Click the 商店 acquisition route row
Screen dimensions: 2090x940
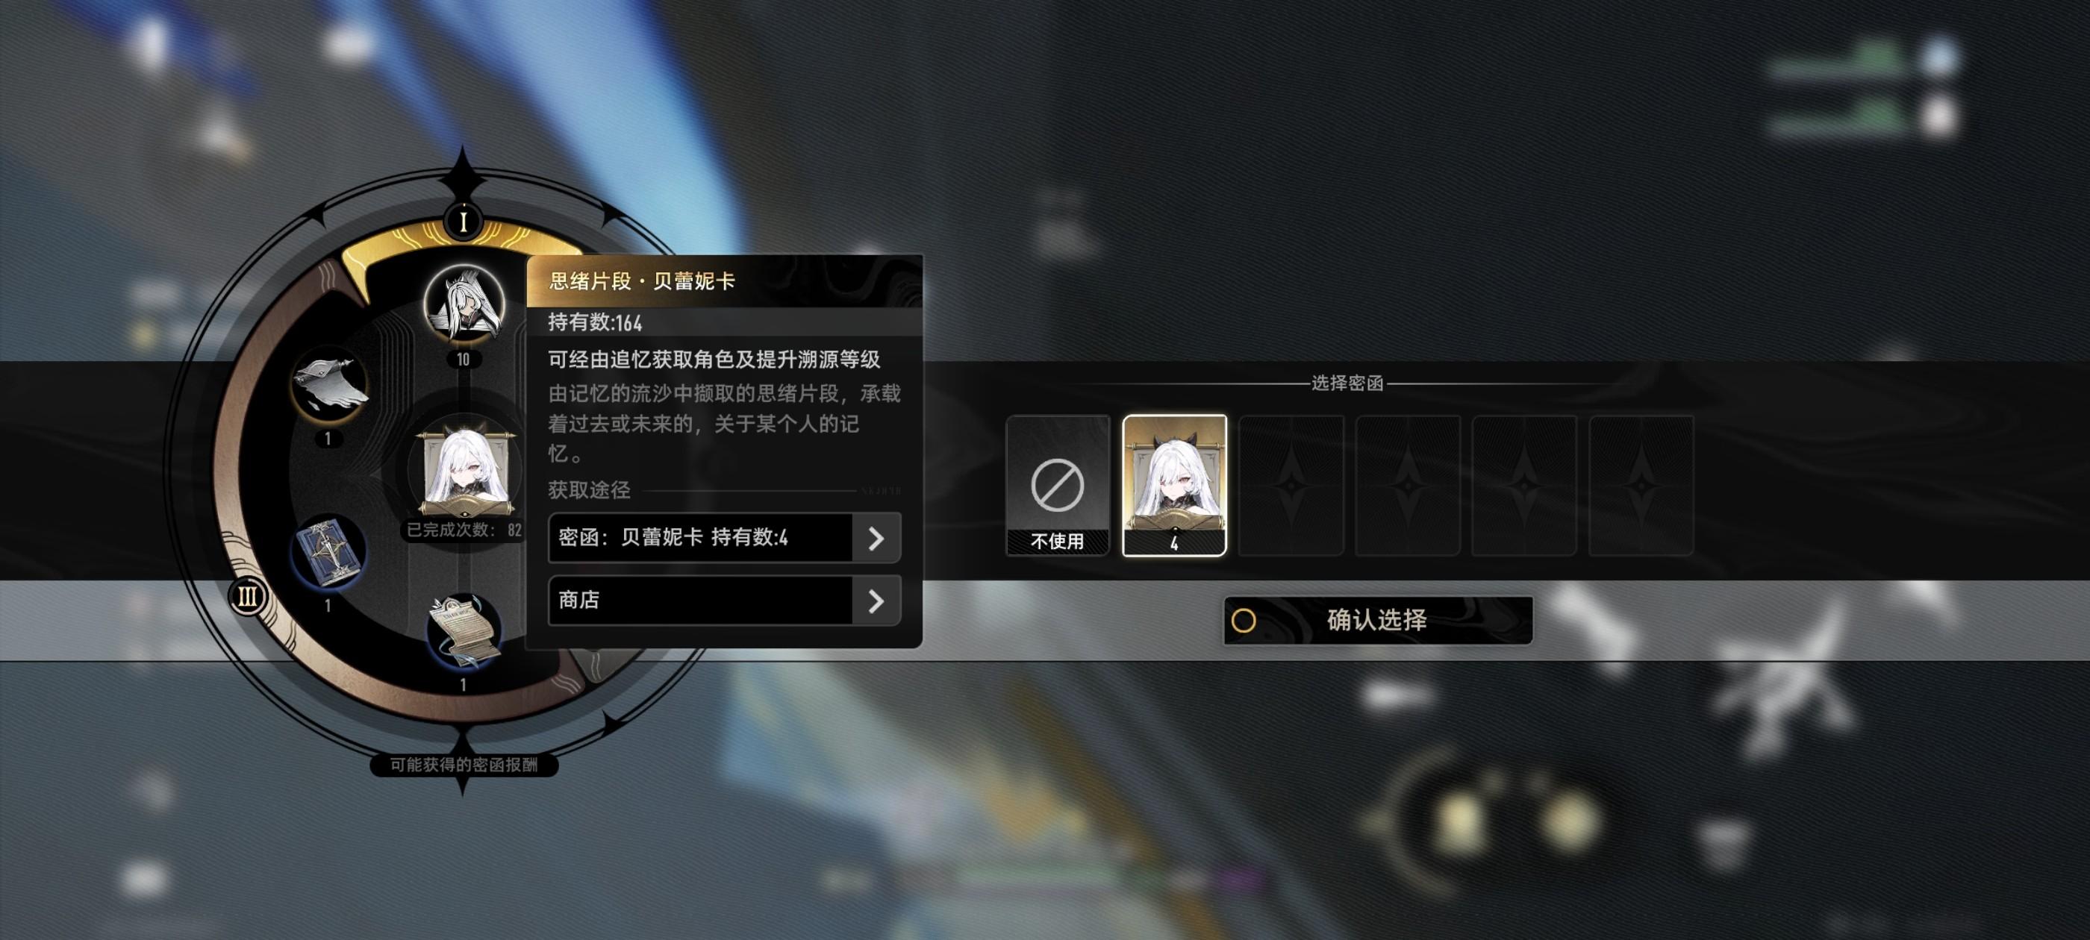(x=725, y=601)
